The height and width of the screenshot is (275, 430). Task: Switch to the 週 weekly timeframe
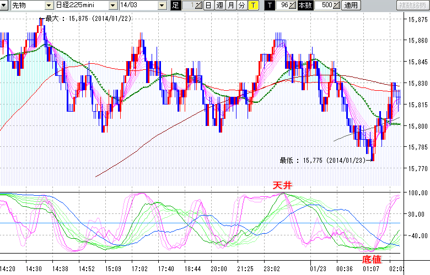[219, 5]
